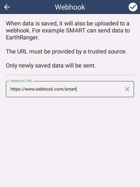Confirm the webhook with the checkmark icon
The image size is (140, 187).
point(133,7)
